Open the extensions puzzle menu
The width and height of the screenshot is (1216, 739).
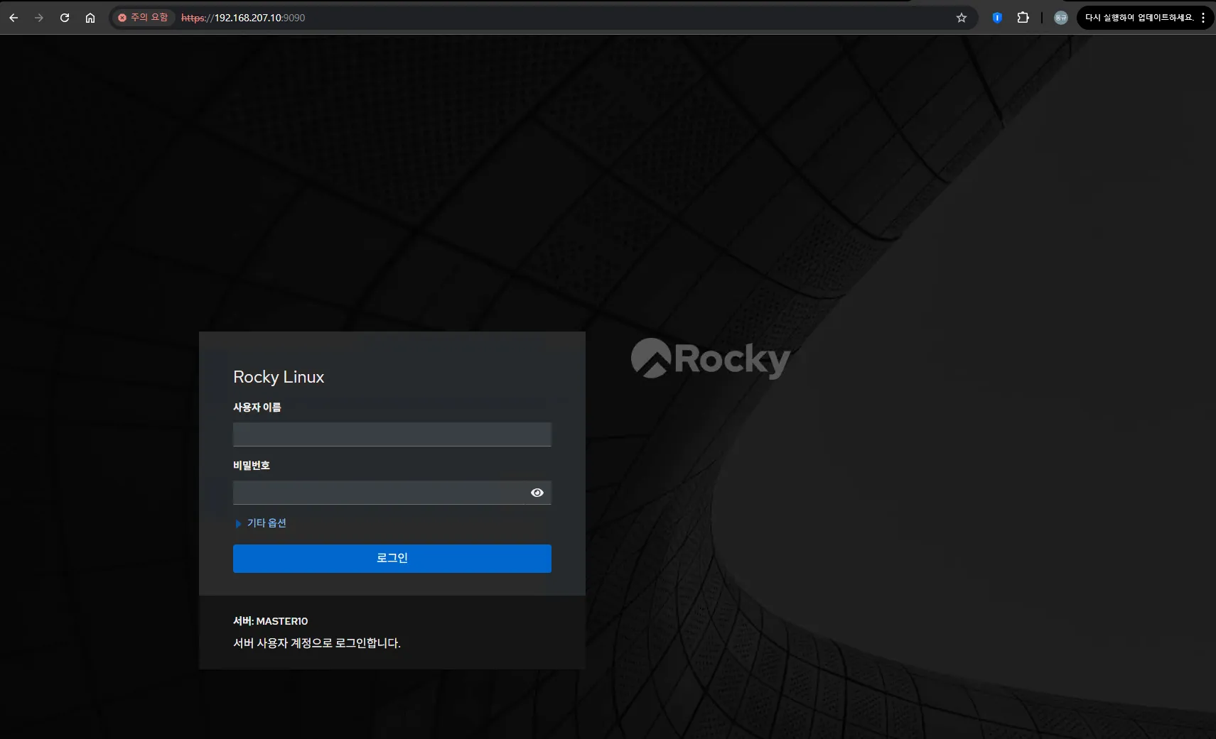(x=1023, y=18)
